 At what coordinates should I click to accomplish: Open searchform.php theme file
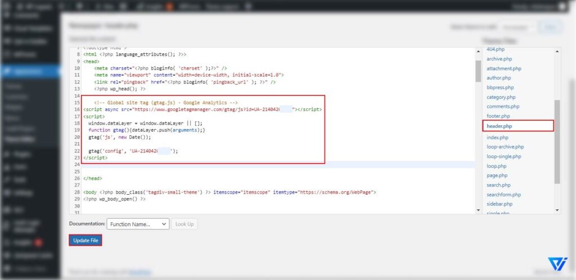(503, 195)
